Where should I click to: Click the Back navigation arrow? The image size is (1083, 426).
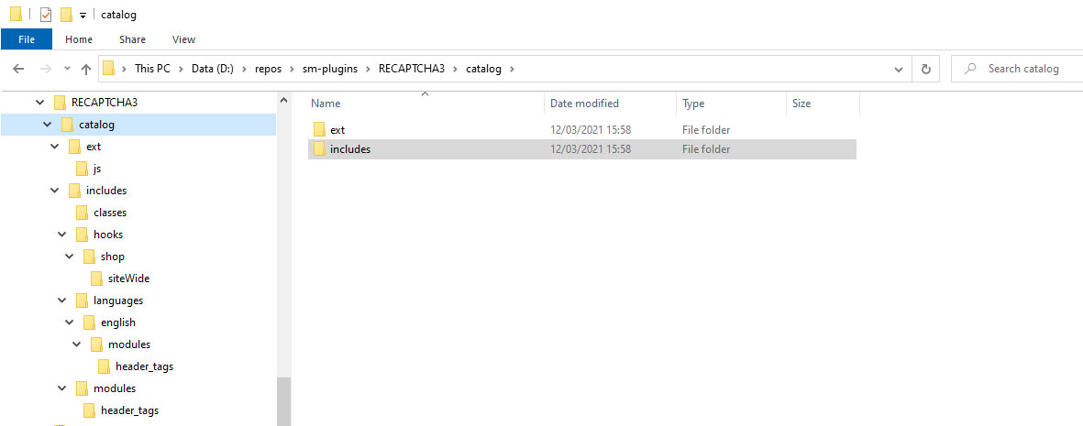click(18, 69)
